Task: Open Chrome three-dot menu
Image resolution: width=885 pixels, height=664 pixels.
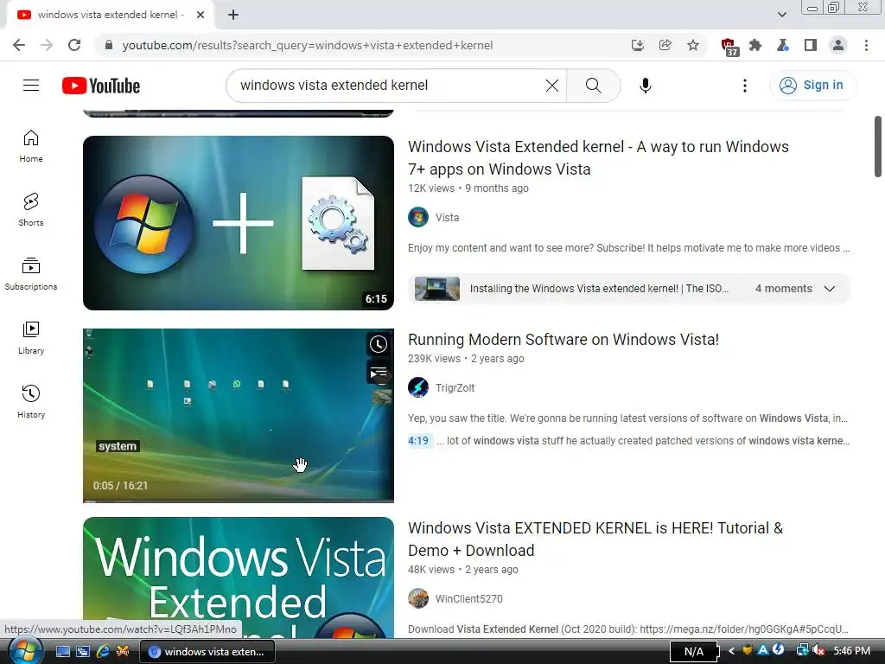Action: coord(866,45)
